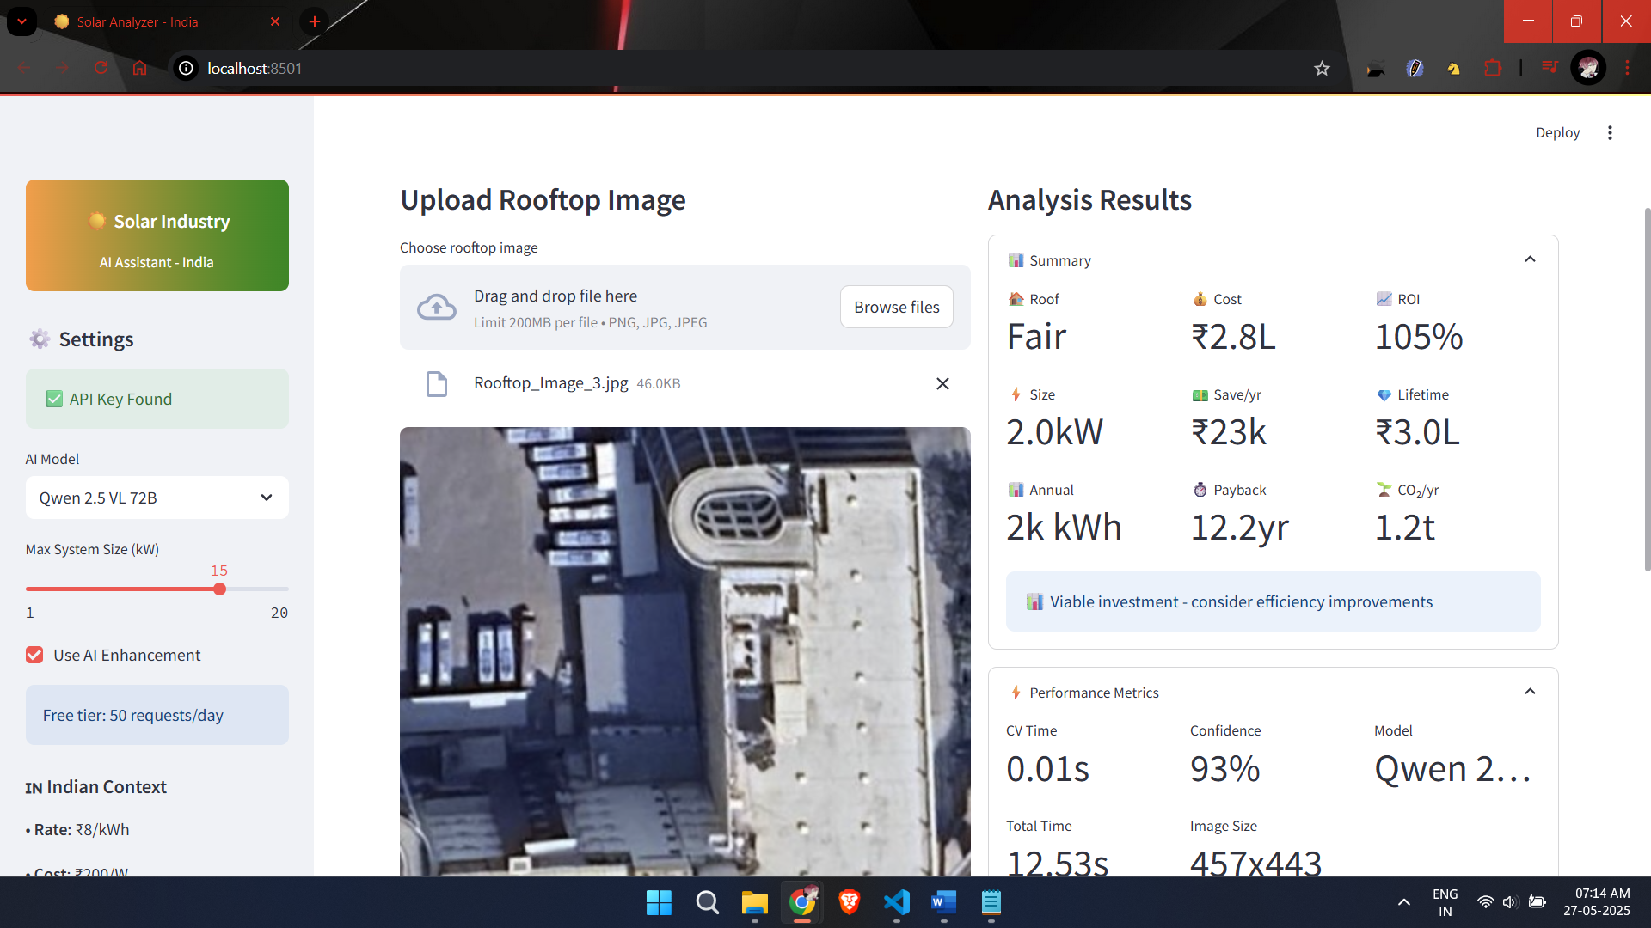Launch Microsoft Word from the taskbar
1651x928 pixels.
(943, 902)
